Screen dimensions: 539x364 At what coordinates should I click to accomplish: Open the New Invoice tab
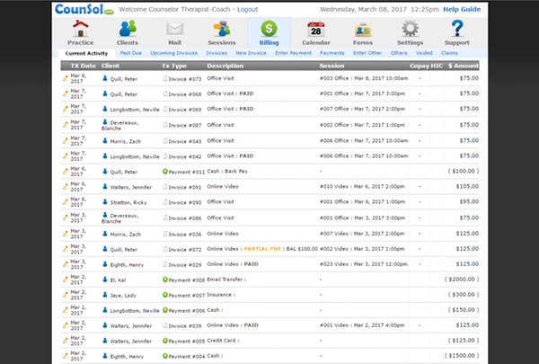(251, 53)
